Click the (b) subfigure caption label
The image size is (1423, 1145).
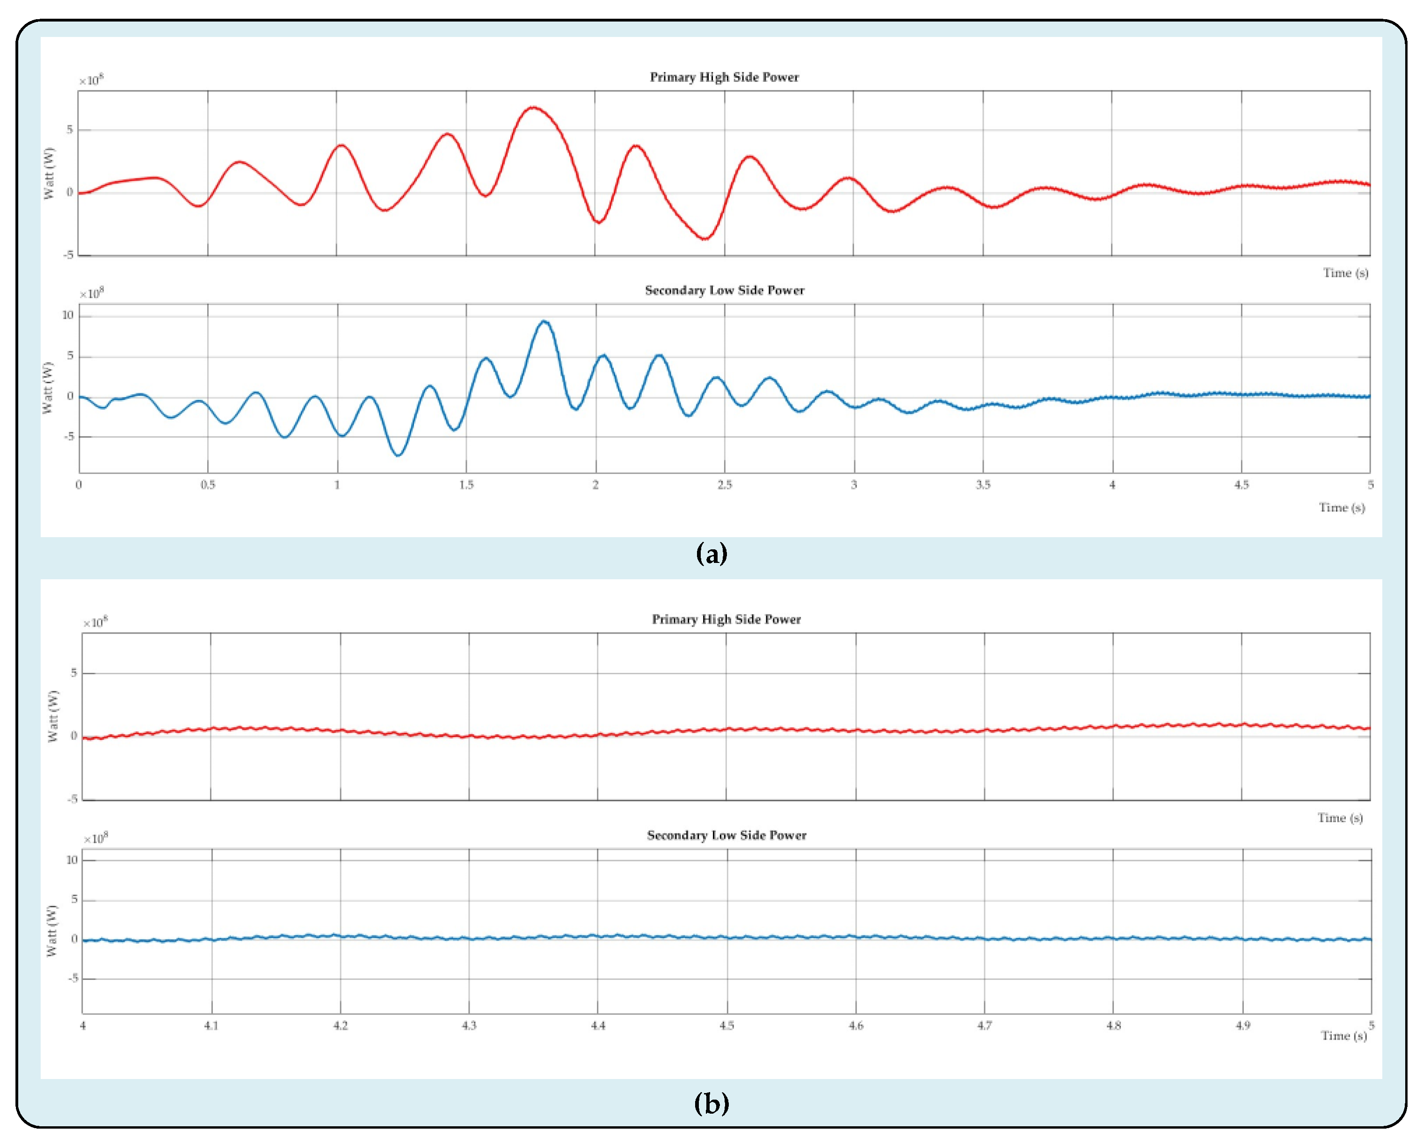coord(711,1103)
